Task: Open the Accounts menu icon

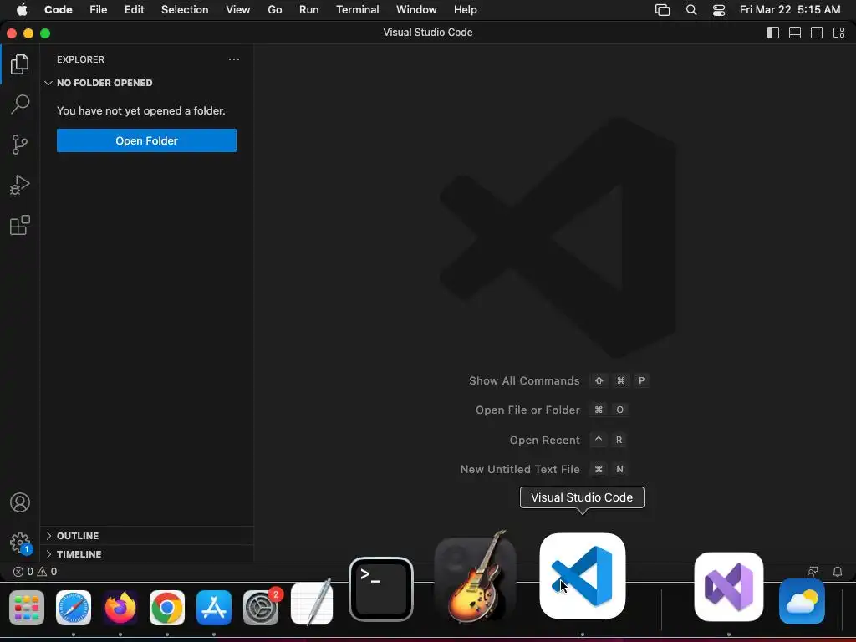Action: 20,502
